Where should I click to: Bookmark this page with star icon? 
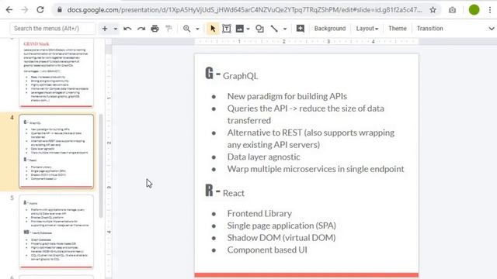tap(433, 10)
